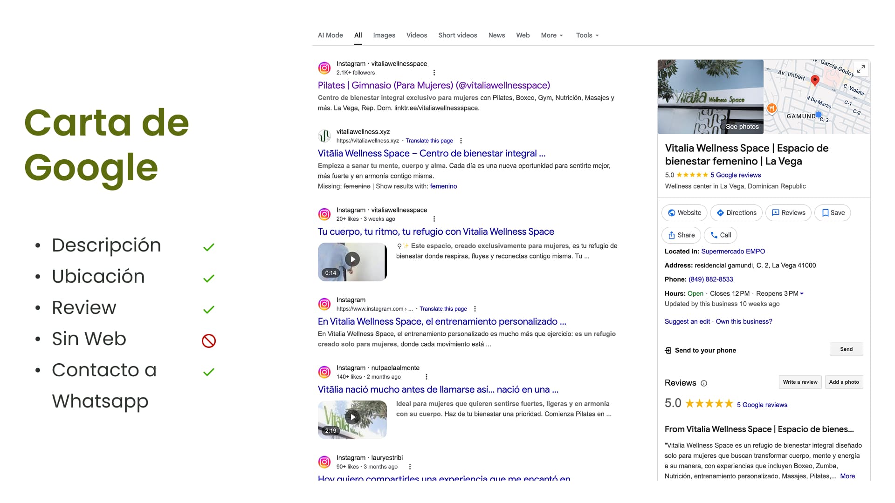Image resolution: width=895 pixels, height=503 pixels.
Task: Open '5 Google reviews' link next to large 5.0
Action: [762, 405]
